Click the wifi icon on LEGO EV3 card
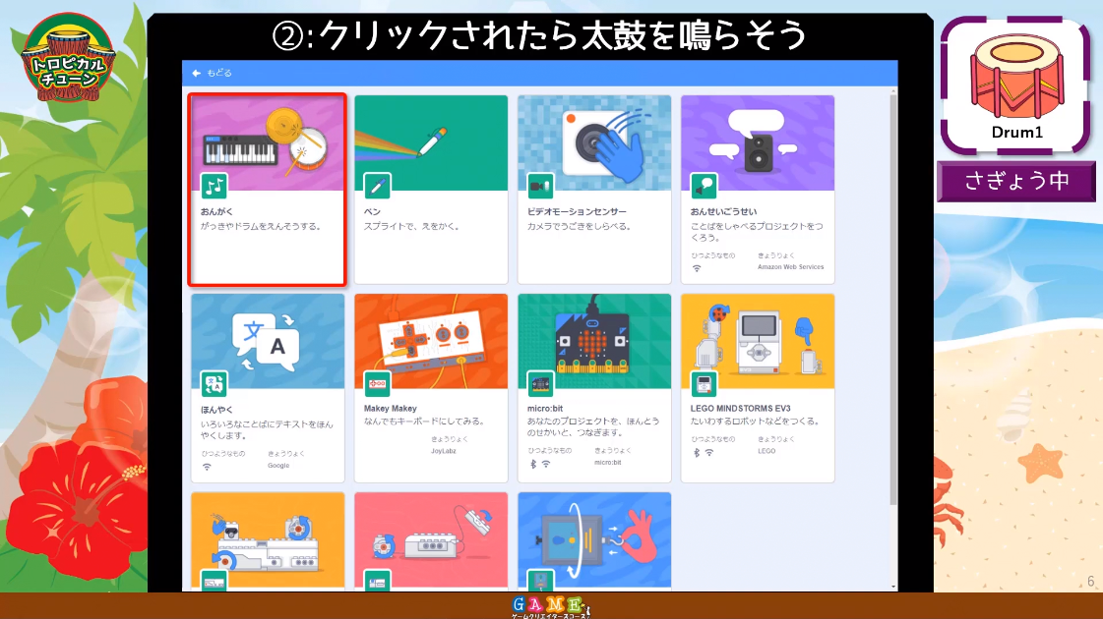The image size is (1103, 619). pyautogui.click(x=709, y=453)
